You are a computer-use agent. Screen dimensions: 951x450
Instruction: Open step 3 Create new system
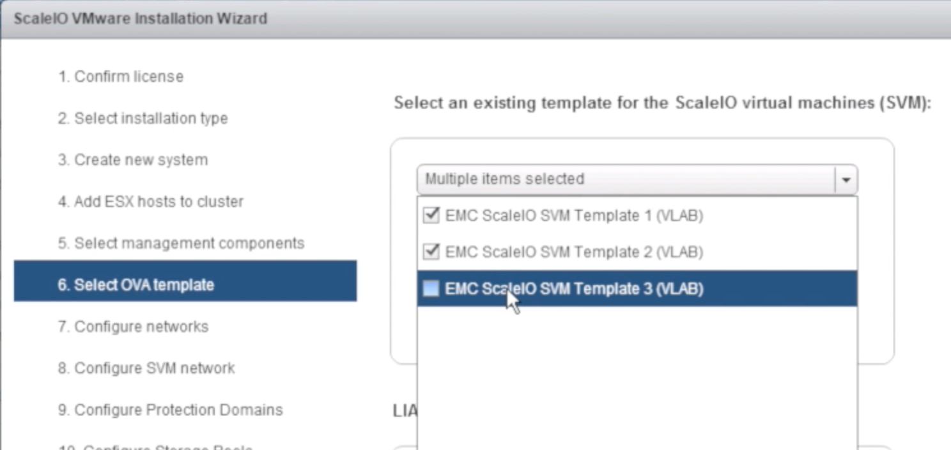point(133,160)
